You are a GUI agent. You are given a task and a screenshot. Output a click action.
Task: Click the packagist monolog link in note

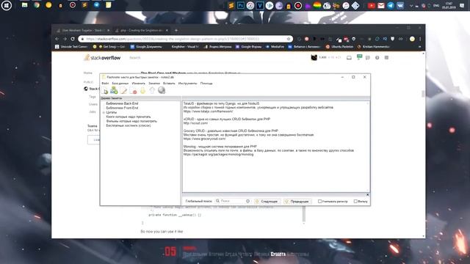[218, 155]
